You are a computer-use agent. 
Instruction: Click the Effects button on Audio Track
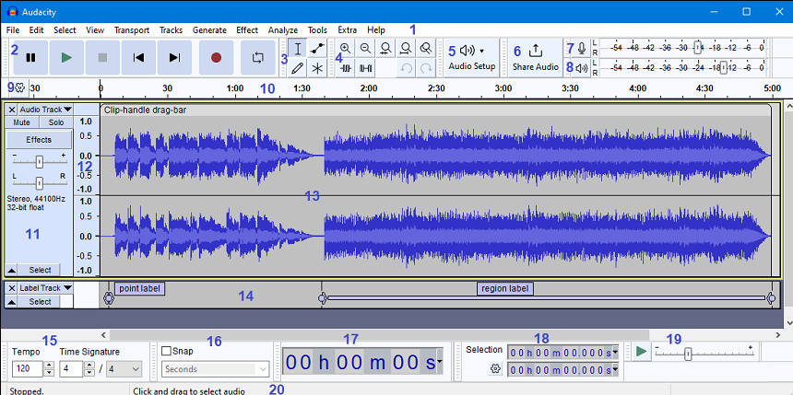[x=39, y=140]
